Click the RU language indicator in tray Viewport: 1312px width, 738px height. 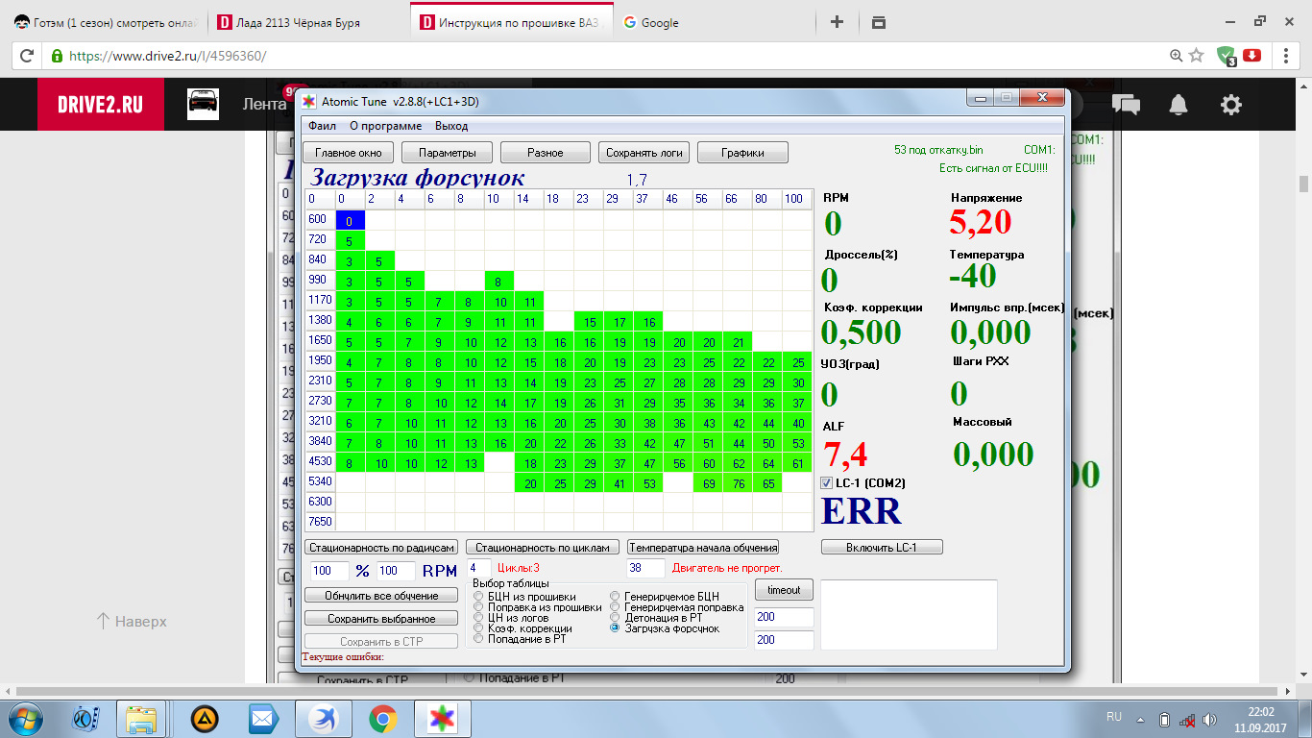[x=1114, y=717]
